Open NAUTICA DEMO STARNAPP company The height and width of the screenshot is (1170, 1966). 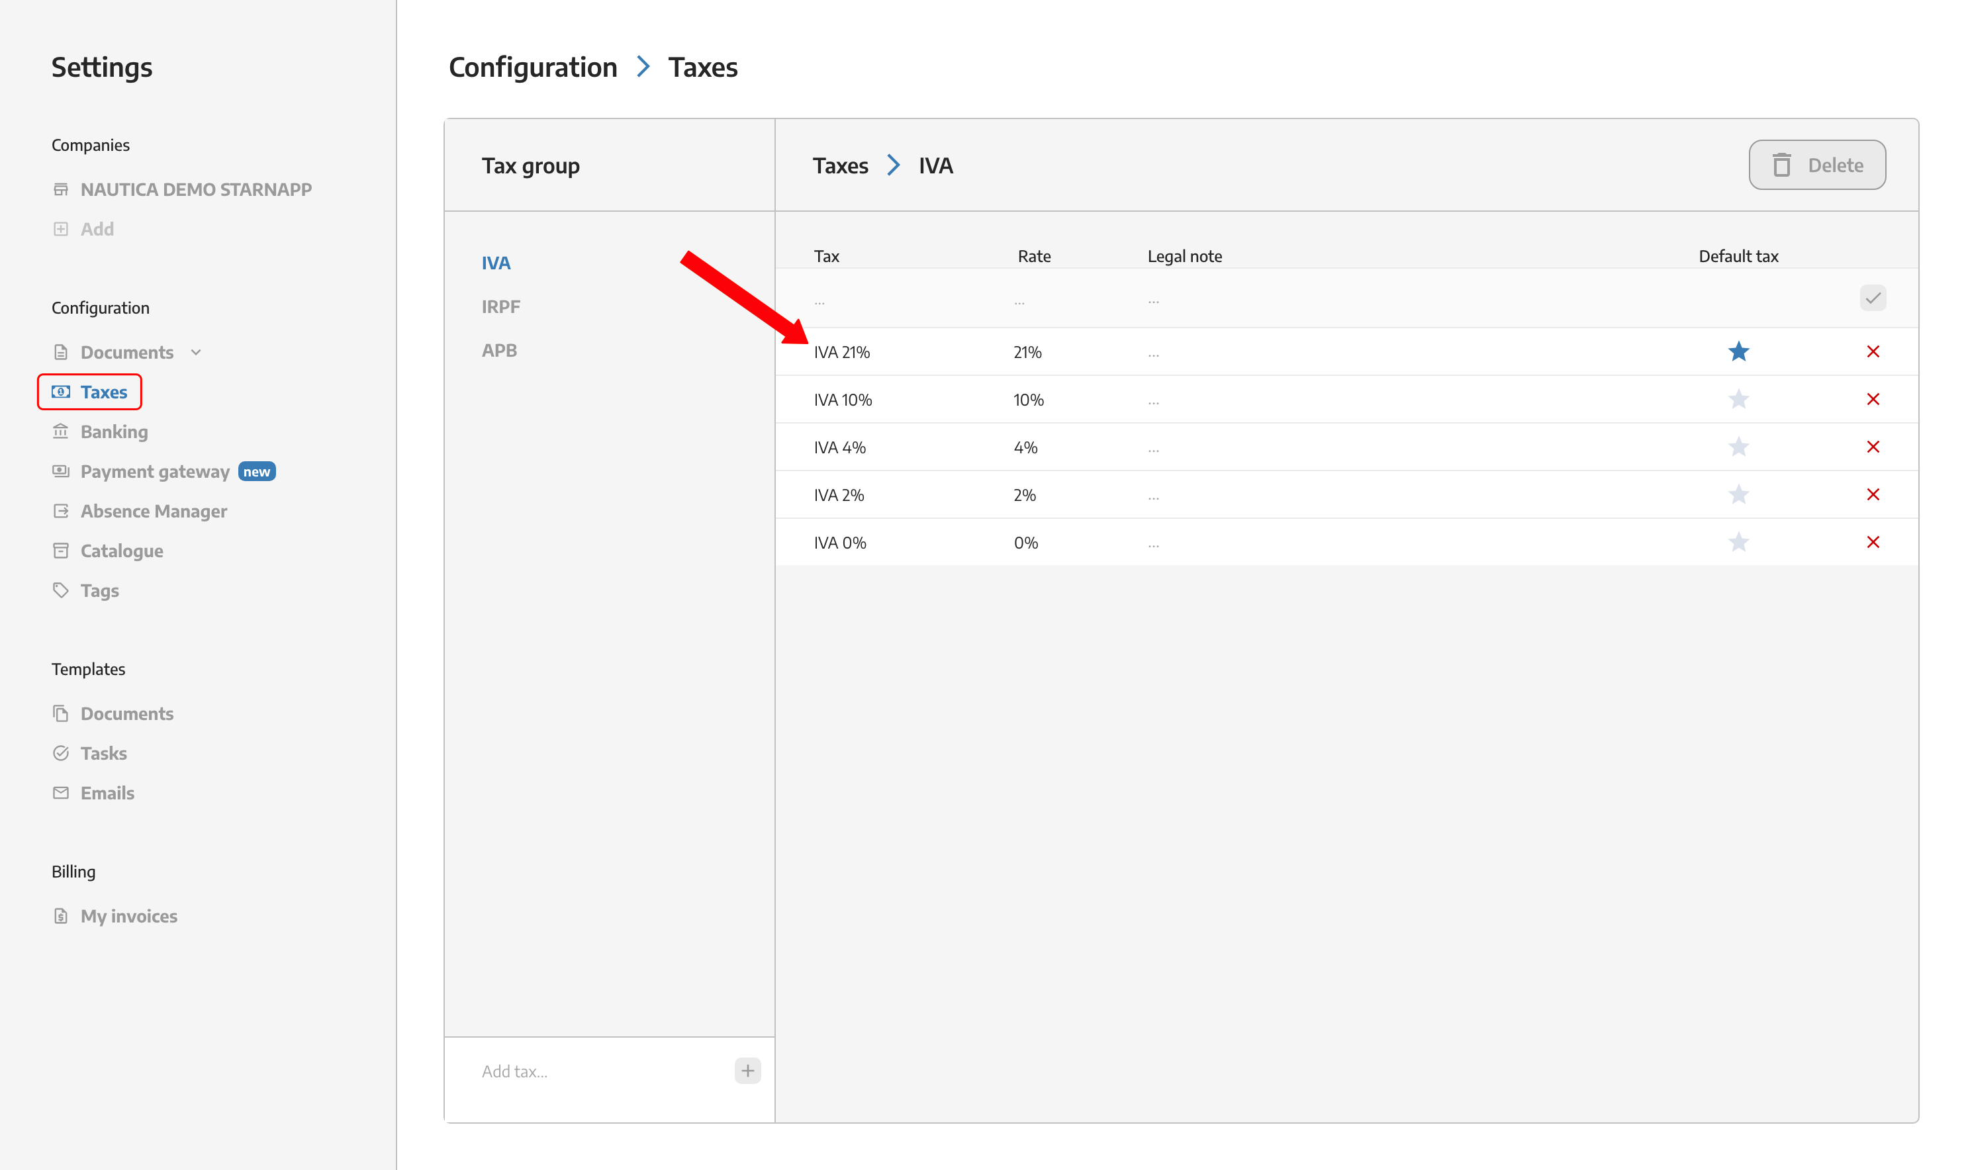tap(195, 189)
